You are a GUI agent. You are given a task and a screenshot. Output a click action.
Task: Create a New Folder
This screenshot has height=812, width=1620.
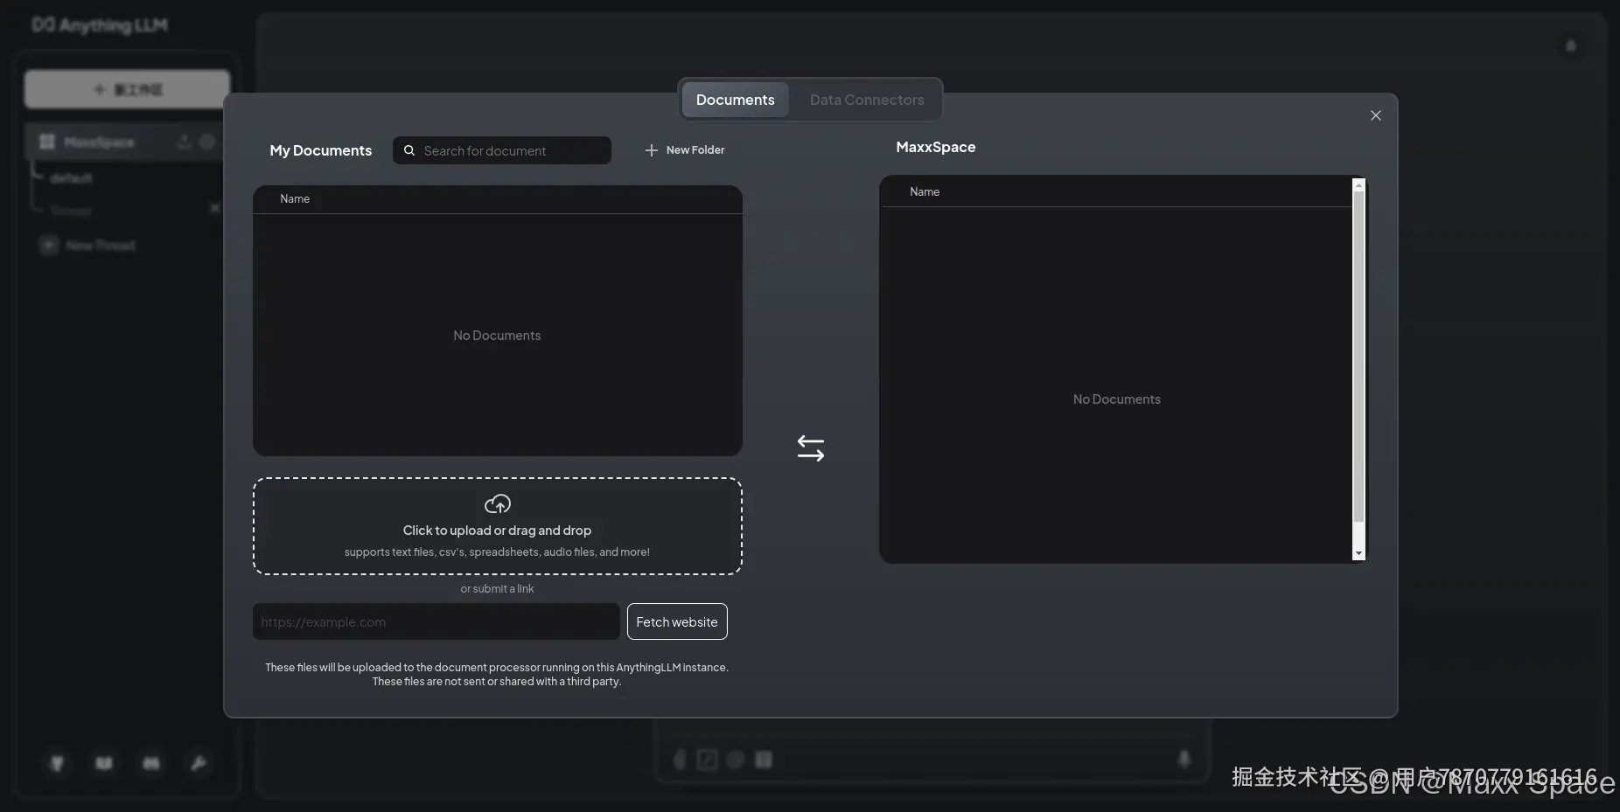coord(685,150)
